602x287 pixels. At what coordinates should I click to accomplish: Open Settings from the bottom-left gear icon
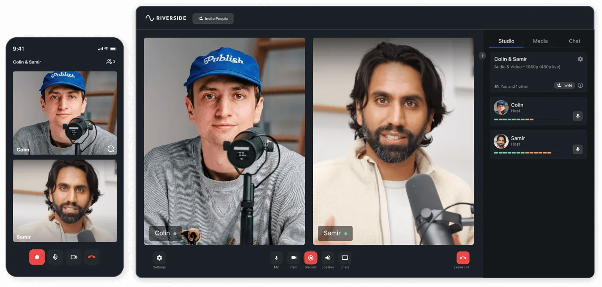pos(159,258)
